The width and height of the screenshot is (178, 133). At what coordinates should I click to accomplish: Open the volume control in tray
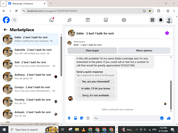145,129
